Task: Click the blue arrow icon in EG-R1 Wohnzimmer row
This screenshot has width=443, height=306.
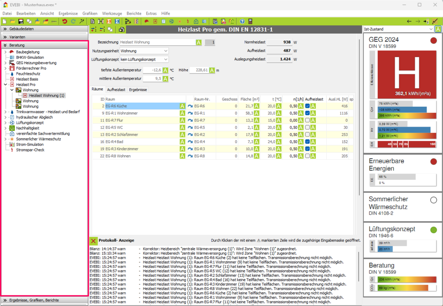Action: pos(190,113)
